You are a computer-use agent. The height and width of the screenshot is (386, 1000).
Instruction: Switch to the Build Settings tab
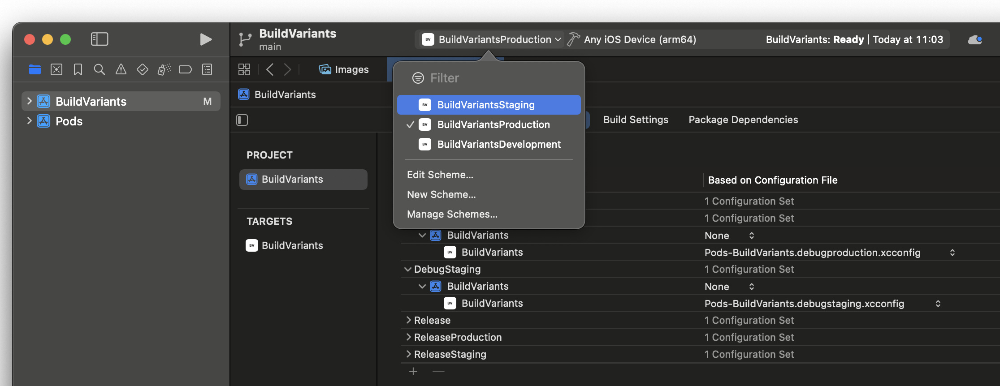point(636,120)
